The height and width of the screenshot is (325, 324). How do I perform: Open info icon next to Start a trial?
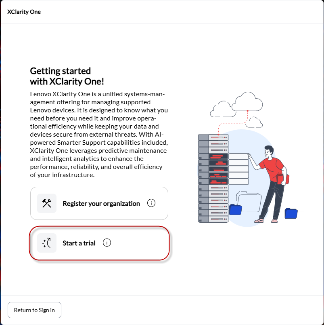[x=107, y=243]
